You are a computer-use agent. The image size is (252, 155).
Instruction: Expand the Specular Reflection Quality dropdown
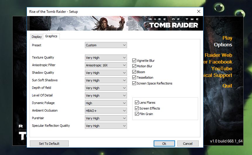coord(106,126)
